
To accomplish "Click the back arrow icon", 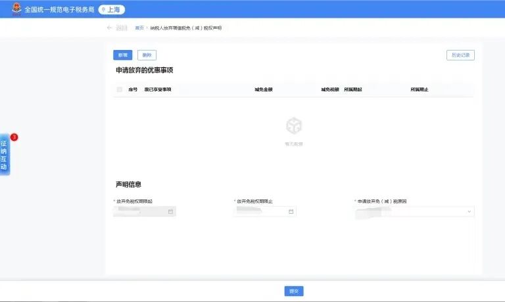I will [109, 28].
